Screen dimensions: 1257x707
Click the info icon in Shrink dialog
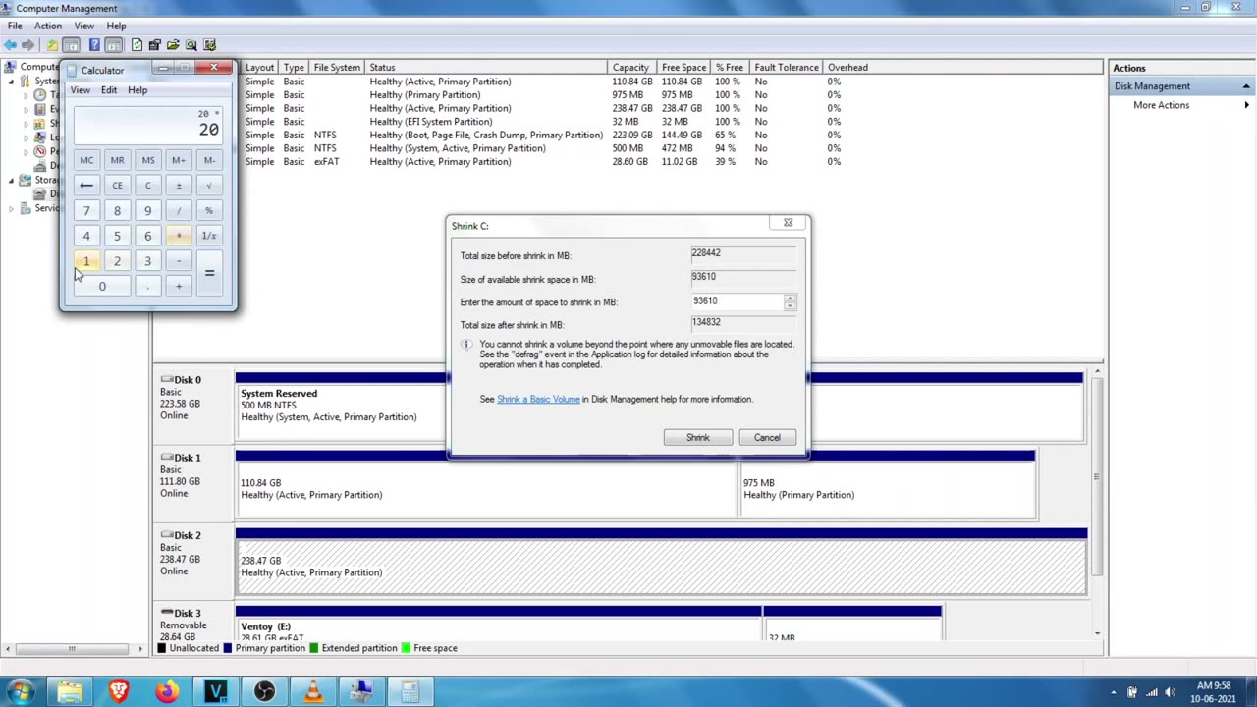pyautogui.click(x=466, y=345)
